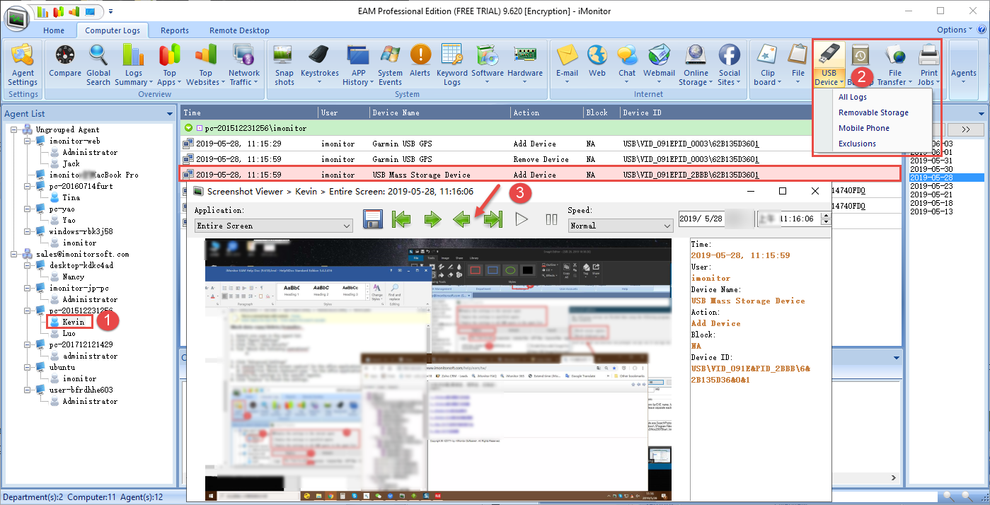The image size is (990, 505).
Task: Open Global Search magnifier tool
Action: coord(98,64)
